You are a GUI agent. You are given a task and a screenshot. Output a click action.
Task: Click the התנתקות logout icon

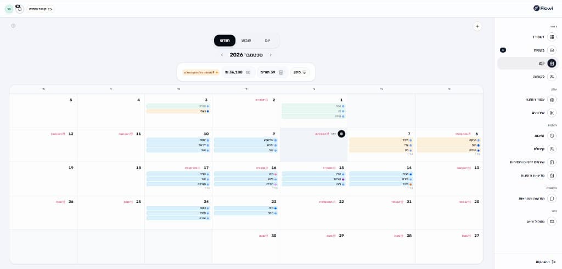click(554, 262)
